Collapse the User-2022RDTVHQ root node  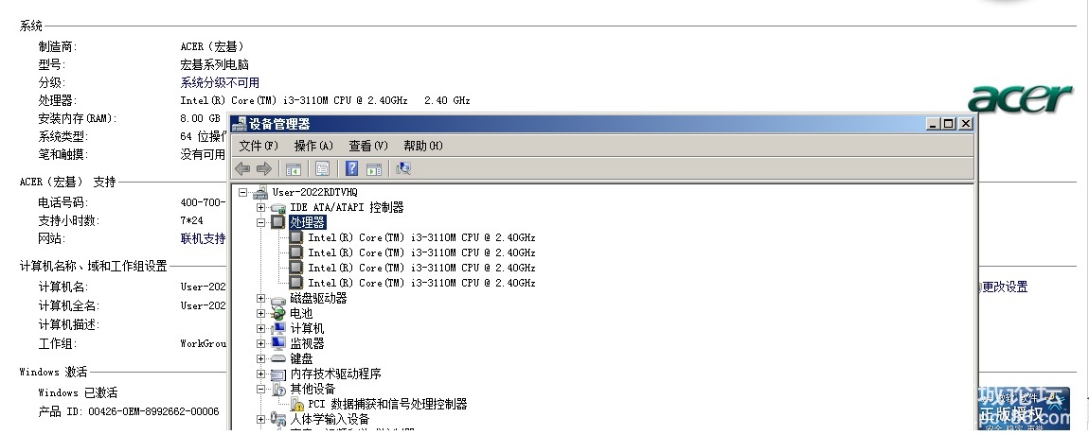[243, 192]
